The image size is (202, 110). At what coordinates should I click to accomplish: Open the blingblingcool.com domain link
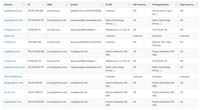(x=14, y=83)
